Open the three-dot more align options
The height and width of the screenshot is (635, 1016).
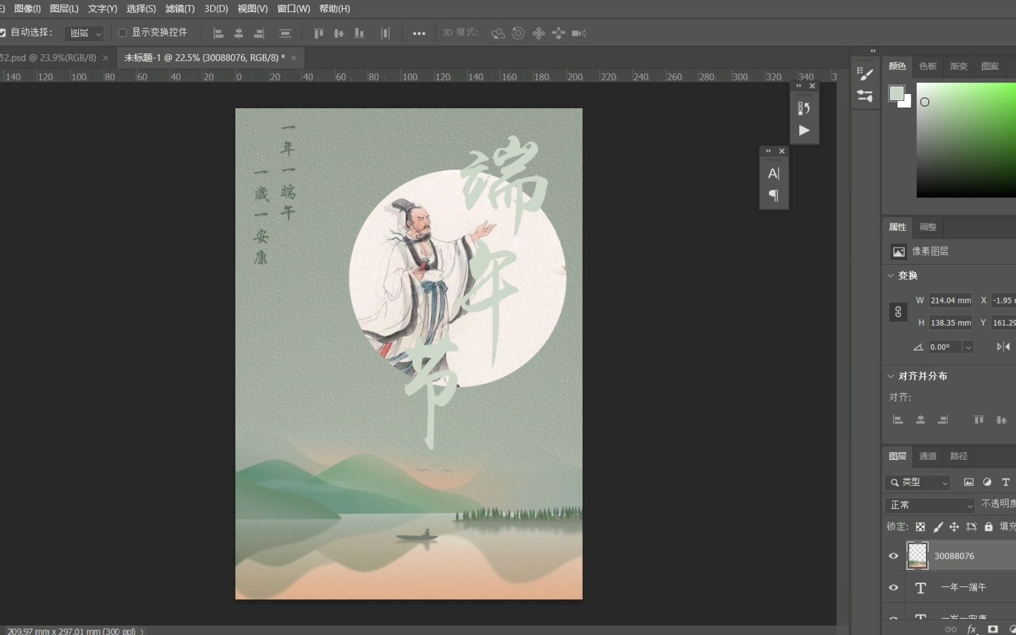[419, 34]
